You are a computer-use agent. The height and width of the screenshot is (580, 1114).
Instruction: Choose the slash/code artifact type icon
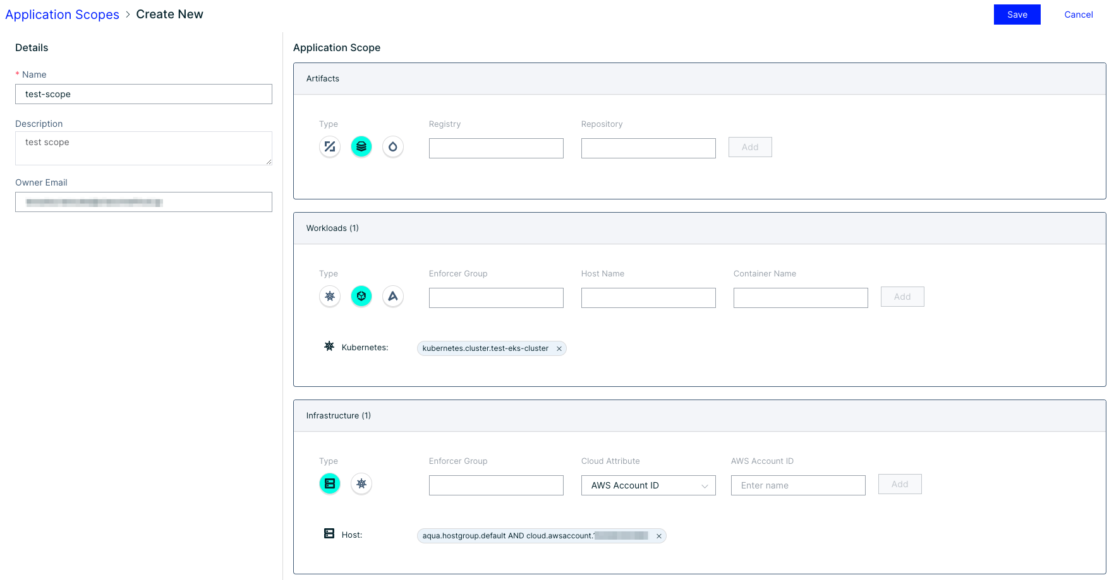pyautogui.click(x=329, y=146)
